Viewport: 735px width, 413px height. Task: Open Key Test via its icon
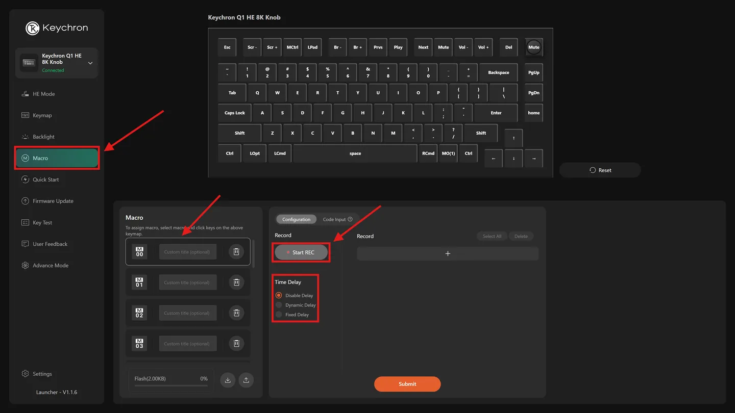point(25,222)
